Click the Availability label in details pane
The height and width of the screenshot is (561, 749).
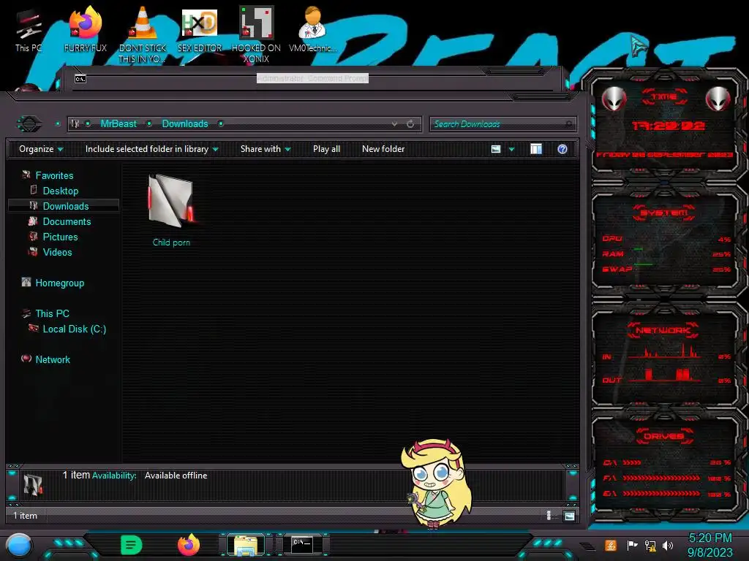pyautogui.click(x=114, y=476)
